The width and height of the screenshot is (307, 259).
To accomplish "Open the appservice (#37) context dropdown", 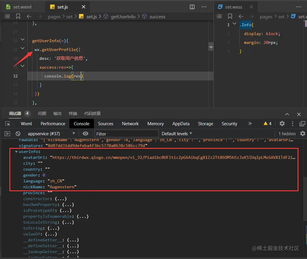I will [x=51, y=134].
